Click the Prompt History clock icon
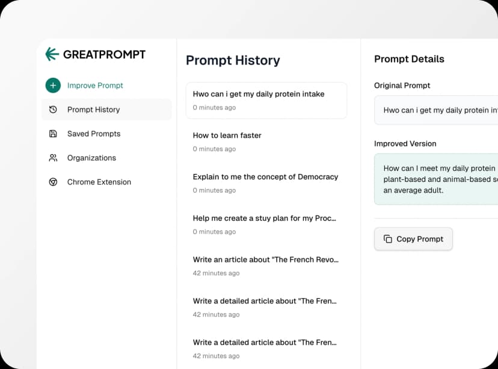This screenshot has height=369, width=498. [53, 110]
